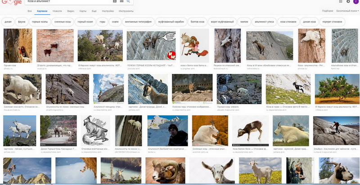Select the 'мелом' filter chip
This screenshot has height=185, width=360.
[x=244, y=22]
